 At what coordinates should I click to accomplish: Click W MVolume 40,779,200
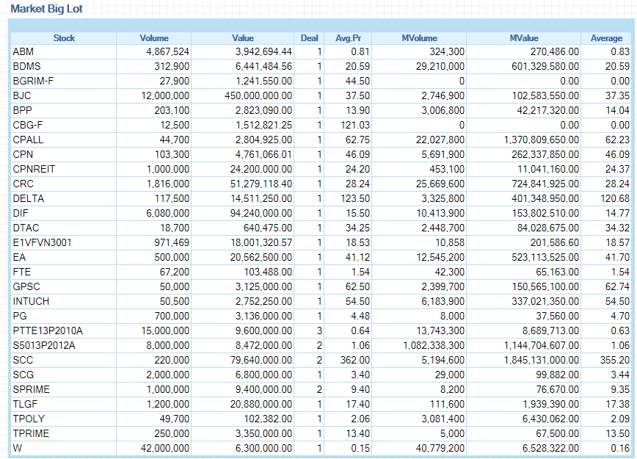[x=440, y=448]
